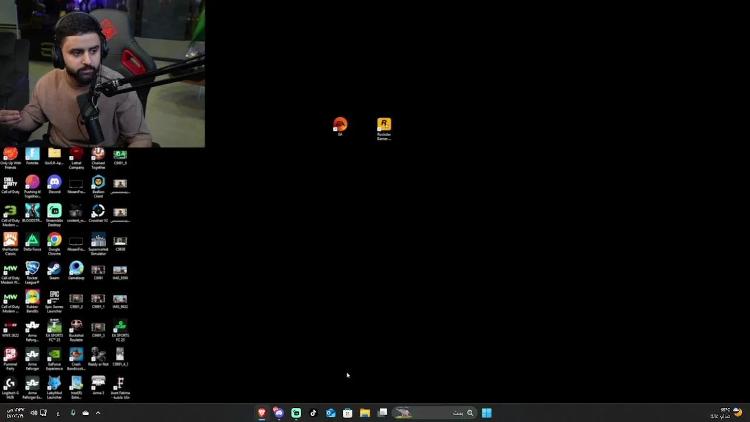Open TikTok from the taskbar
The height and width of the screenshot is (422, 750).
(x=313, y=413)
